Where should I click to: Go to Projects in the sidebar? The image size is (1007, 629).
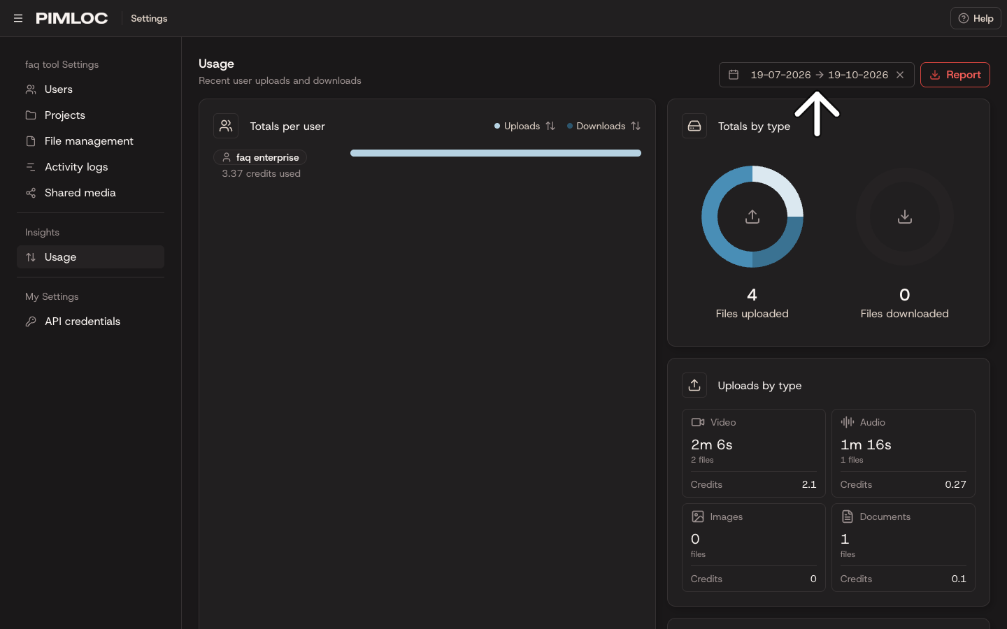click(x=90, y=115)
